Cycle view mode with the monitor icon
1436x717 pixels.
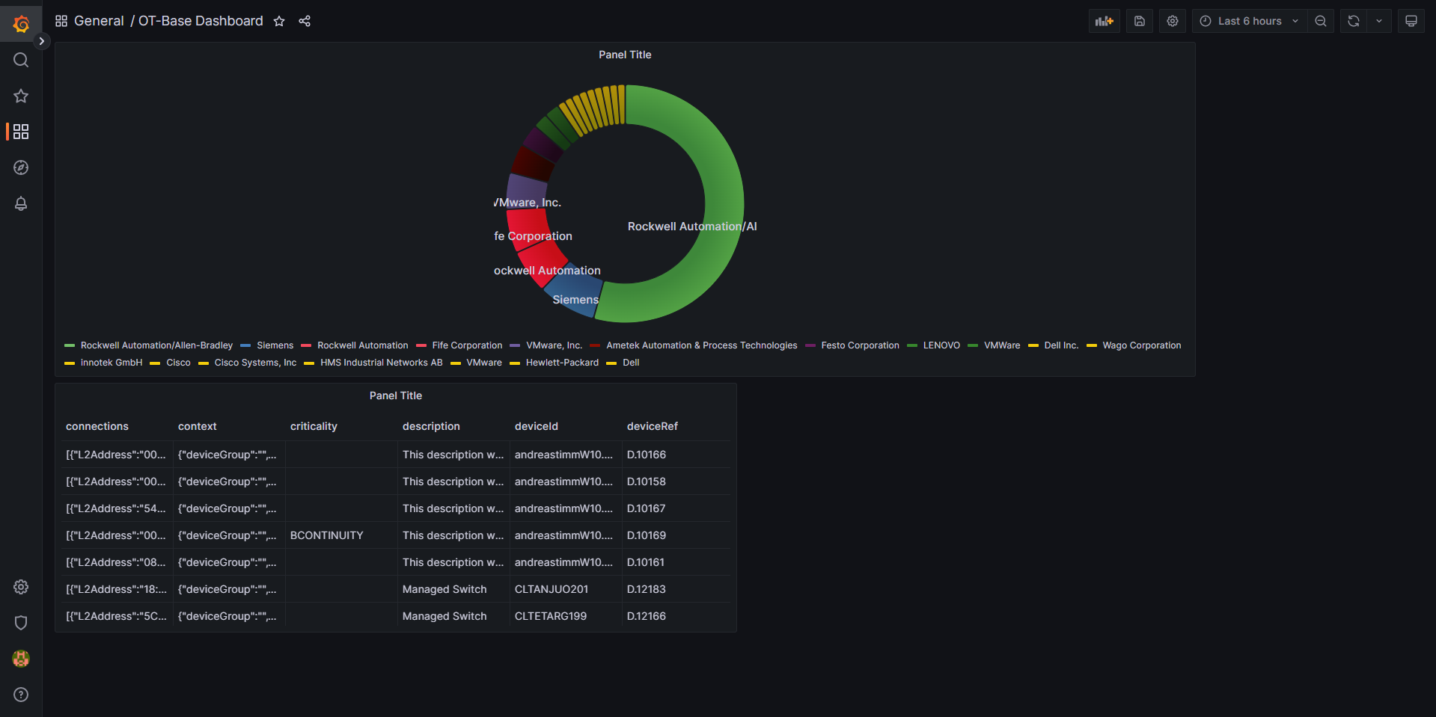coord(1411,21)
